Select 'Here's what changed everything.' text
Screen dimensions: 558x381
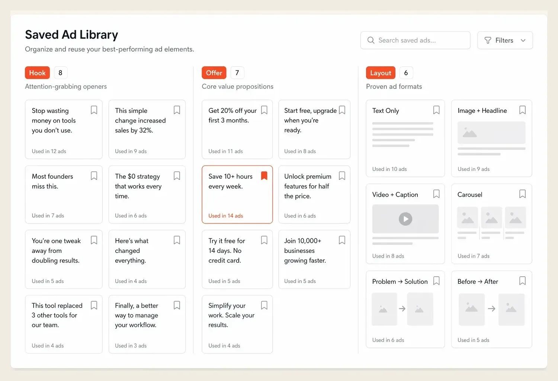point(132,251)
